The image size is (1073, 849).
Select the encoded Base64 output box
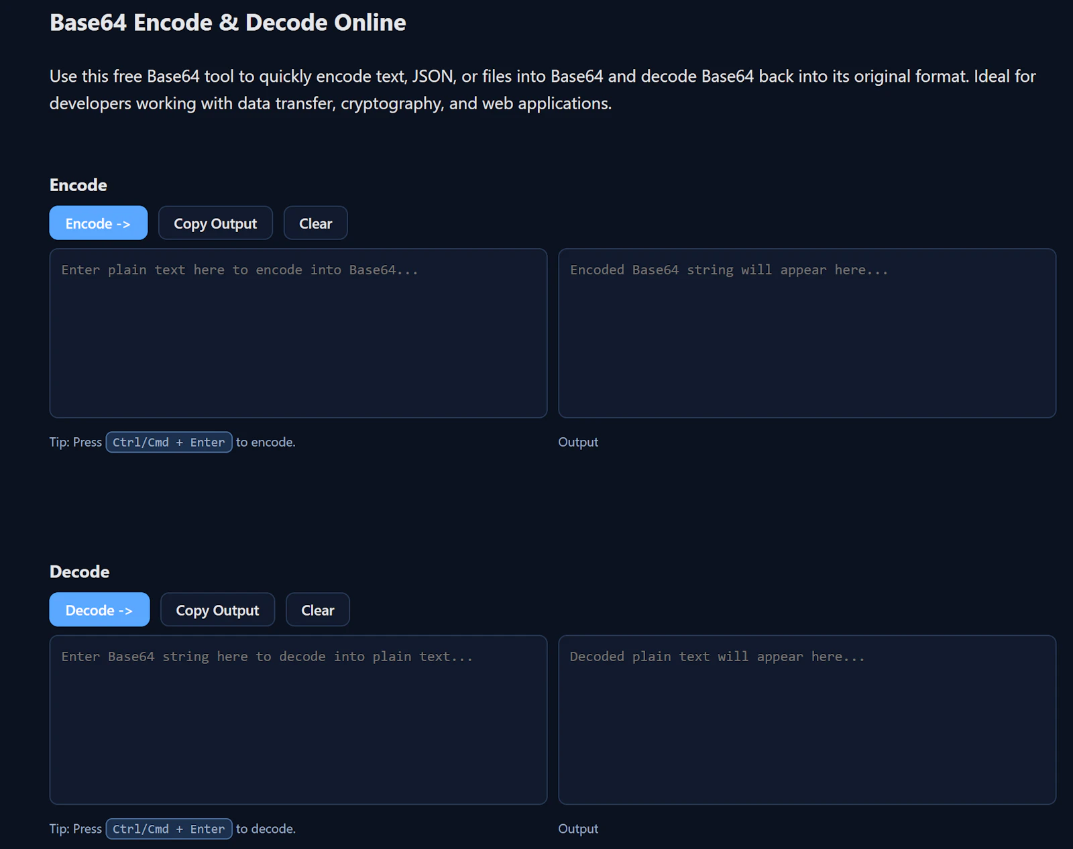pyautogui.click(x=807, y=333)
